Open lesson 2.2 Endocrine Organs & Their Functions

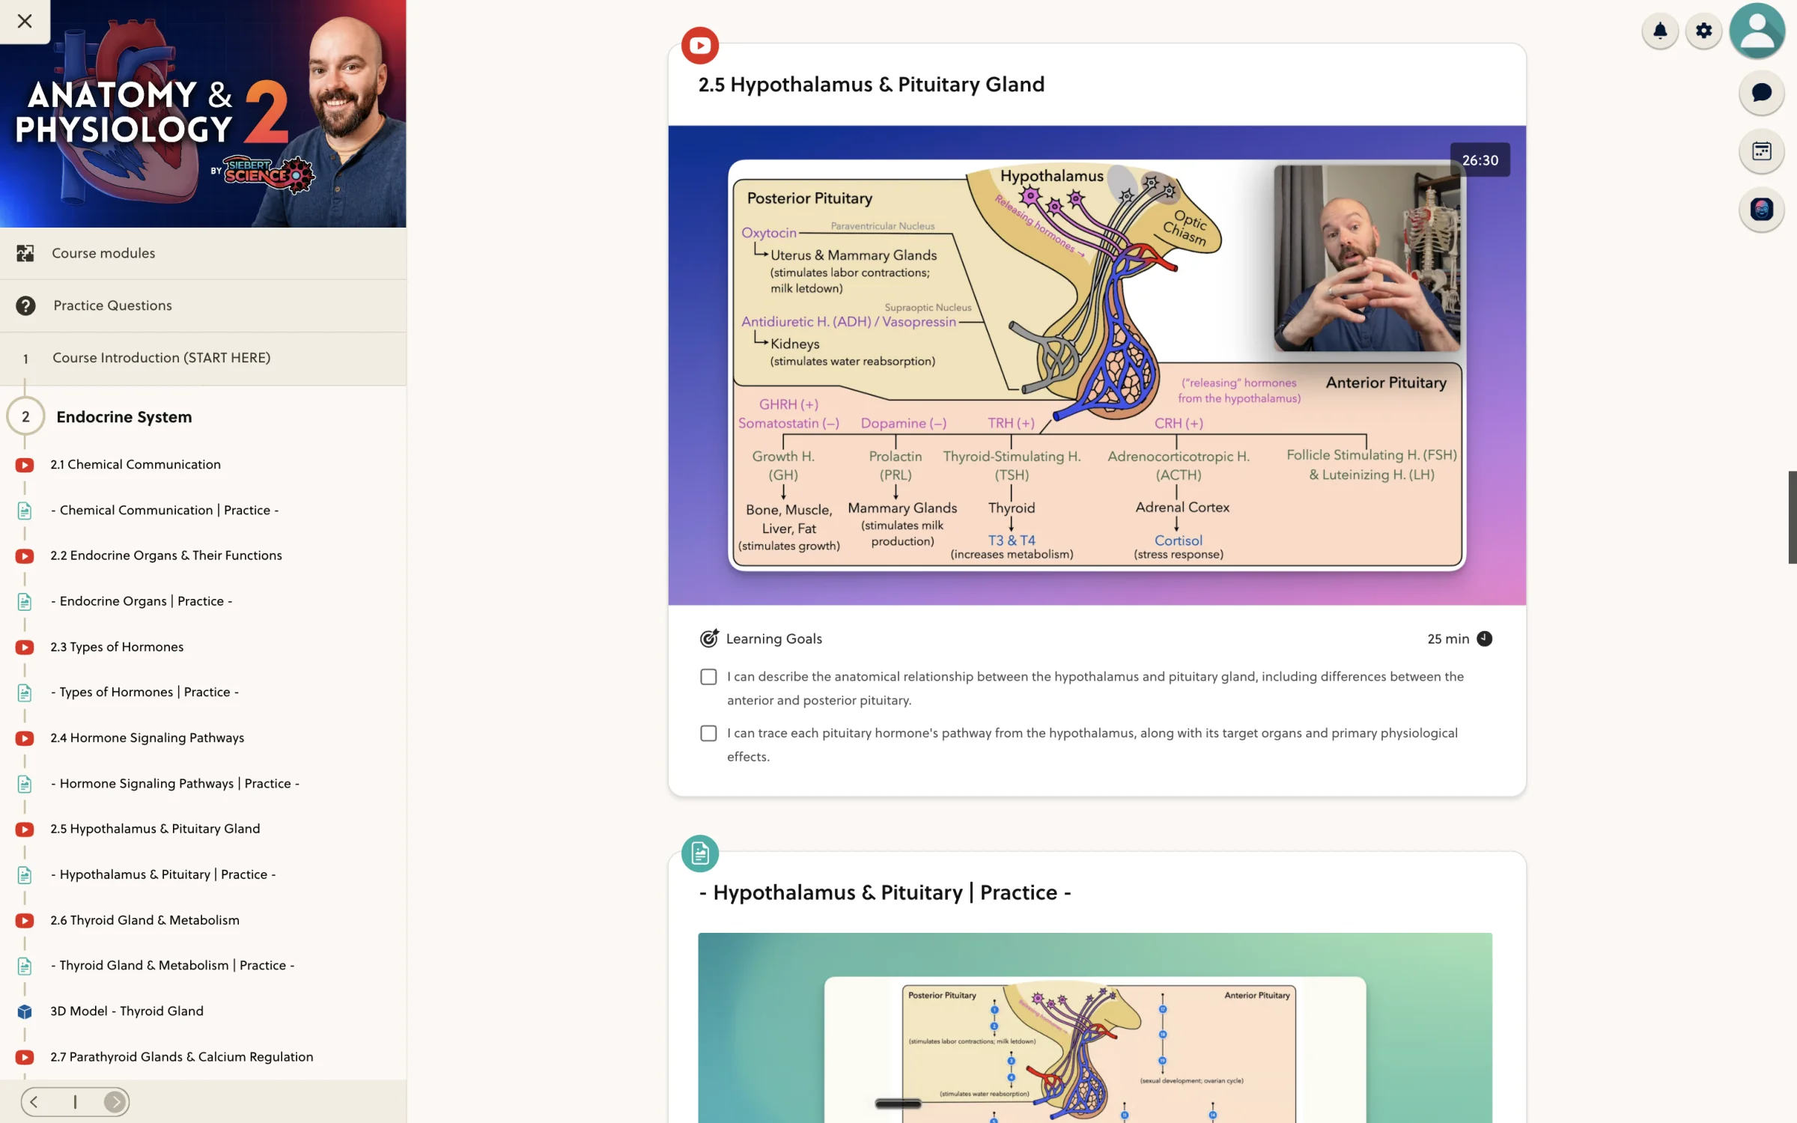pyautogui.click(x=166, y=555)
